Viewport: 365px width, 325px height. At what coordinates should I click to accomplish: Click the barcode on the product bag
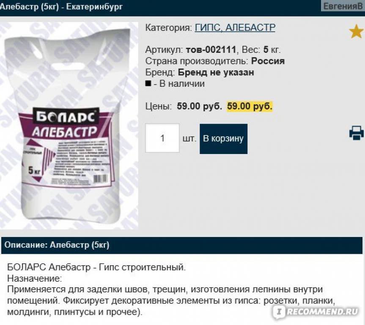point(100,179)
